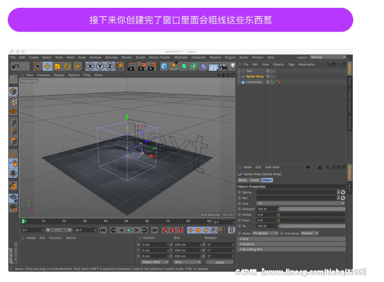Click the Spline link field
Screen dimensions: 384x282
point(297,192)
